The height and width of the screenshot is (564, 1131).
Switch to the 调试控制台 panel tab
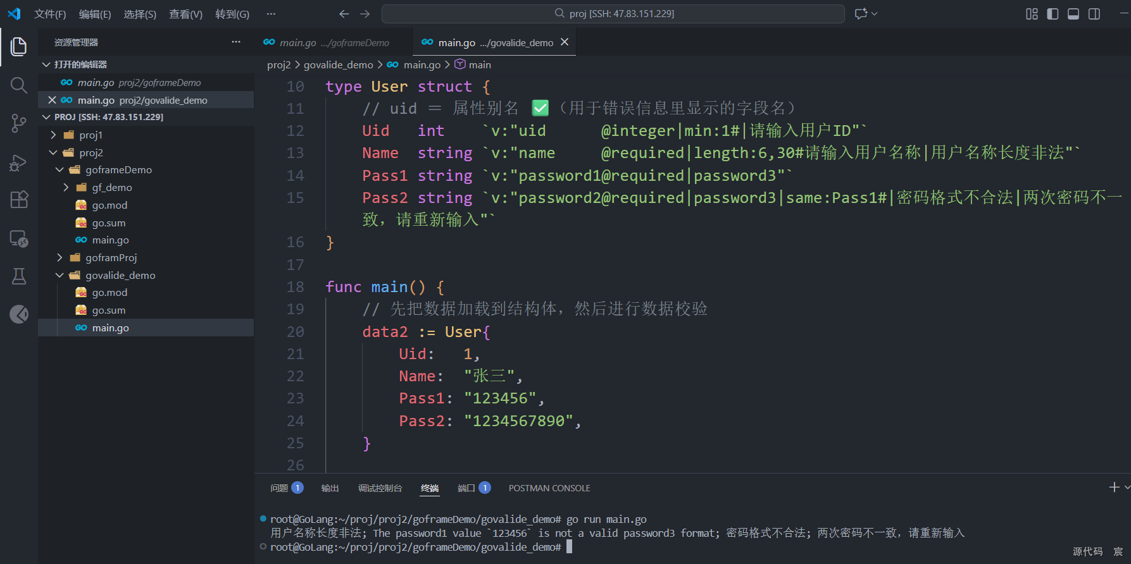pyautogui.click(x=380, y=487)
